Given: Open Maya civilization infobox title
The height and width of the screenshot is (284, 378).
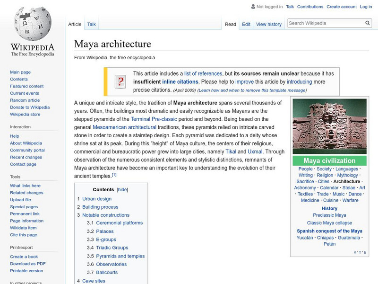Looking at the screenshot, I should click(329, 160).
